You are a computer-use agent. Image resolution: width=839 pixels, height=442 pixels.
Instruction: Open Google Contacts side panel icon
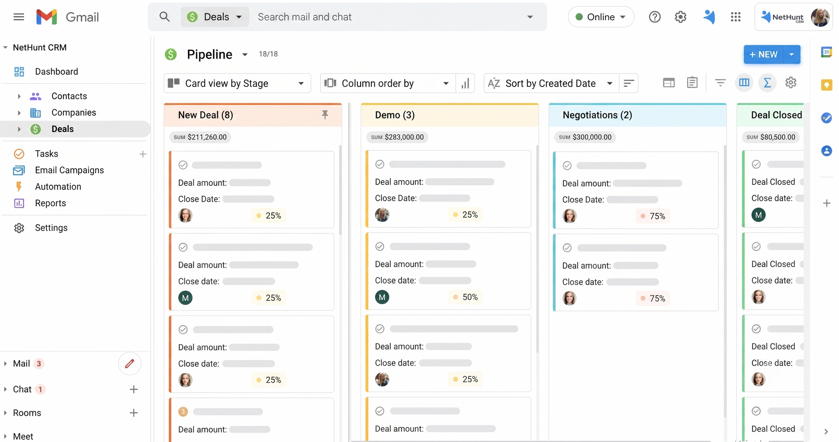(826, 151)
